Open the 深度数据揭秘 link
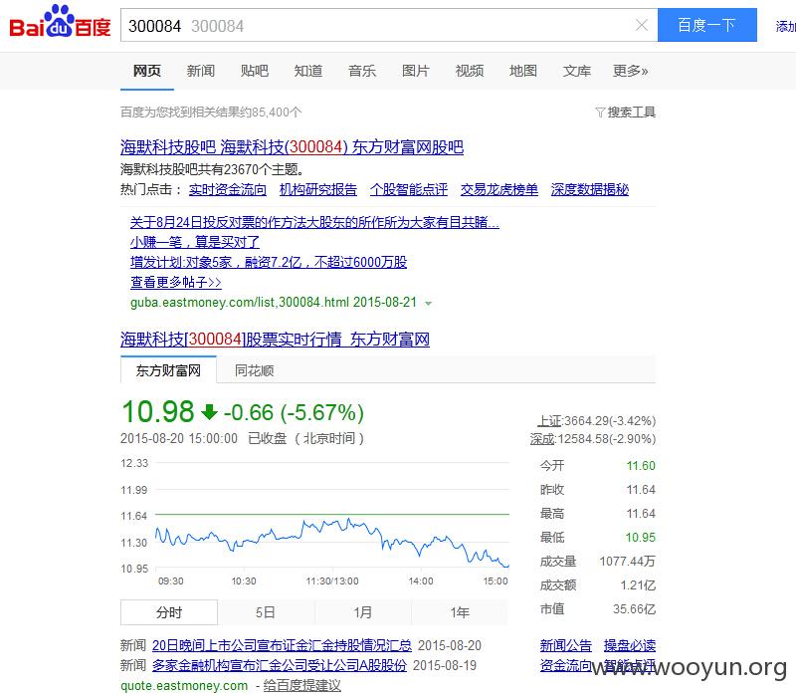 590,189
